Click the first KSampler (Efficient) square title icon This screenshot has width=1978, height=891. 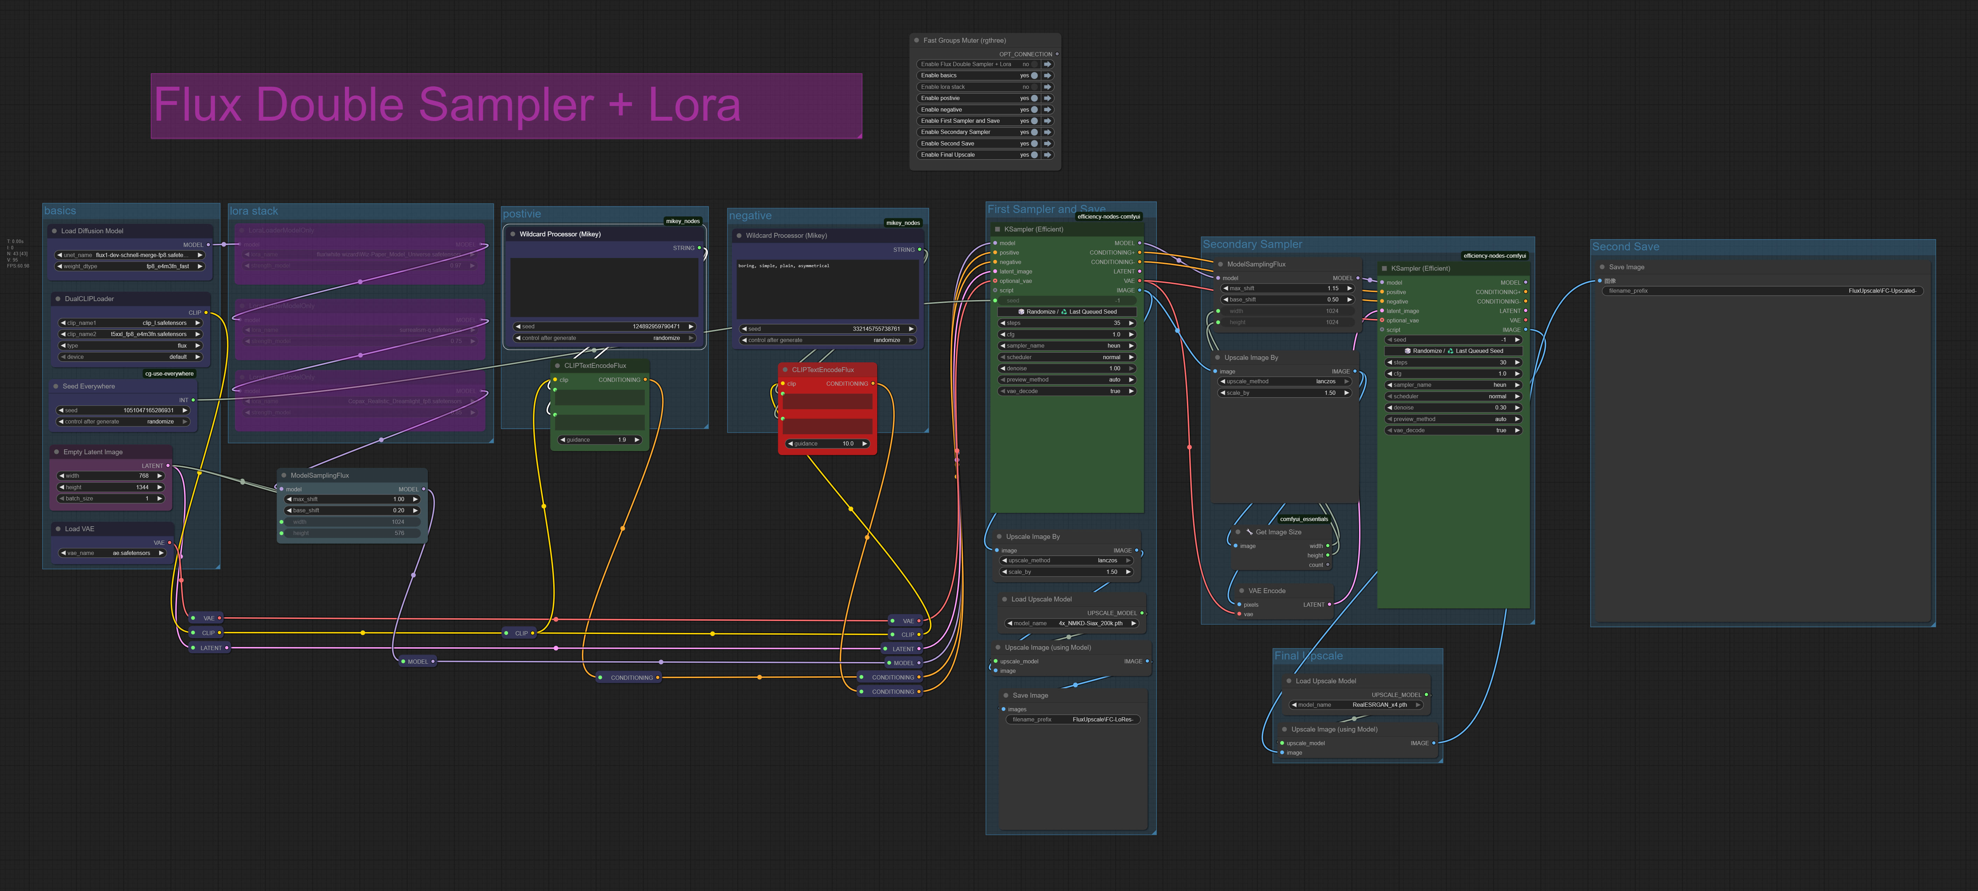(x=998, y=229)
